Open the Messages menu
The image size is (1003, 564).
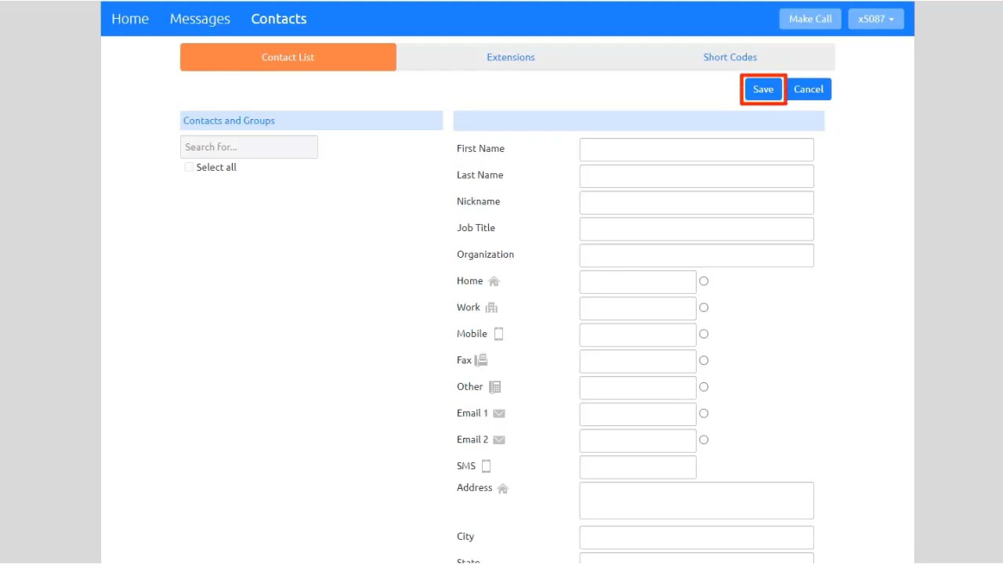tap(200, 19)
